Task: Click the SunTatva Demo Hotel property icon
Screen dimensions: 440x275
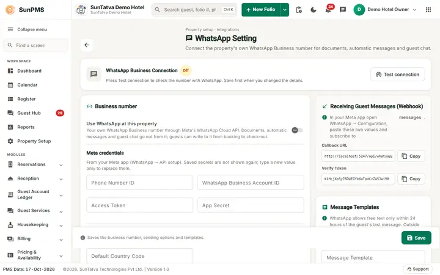Action: click(x=81, y=10)
